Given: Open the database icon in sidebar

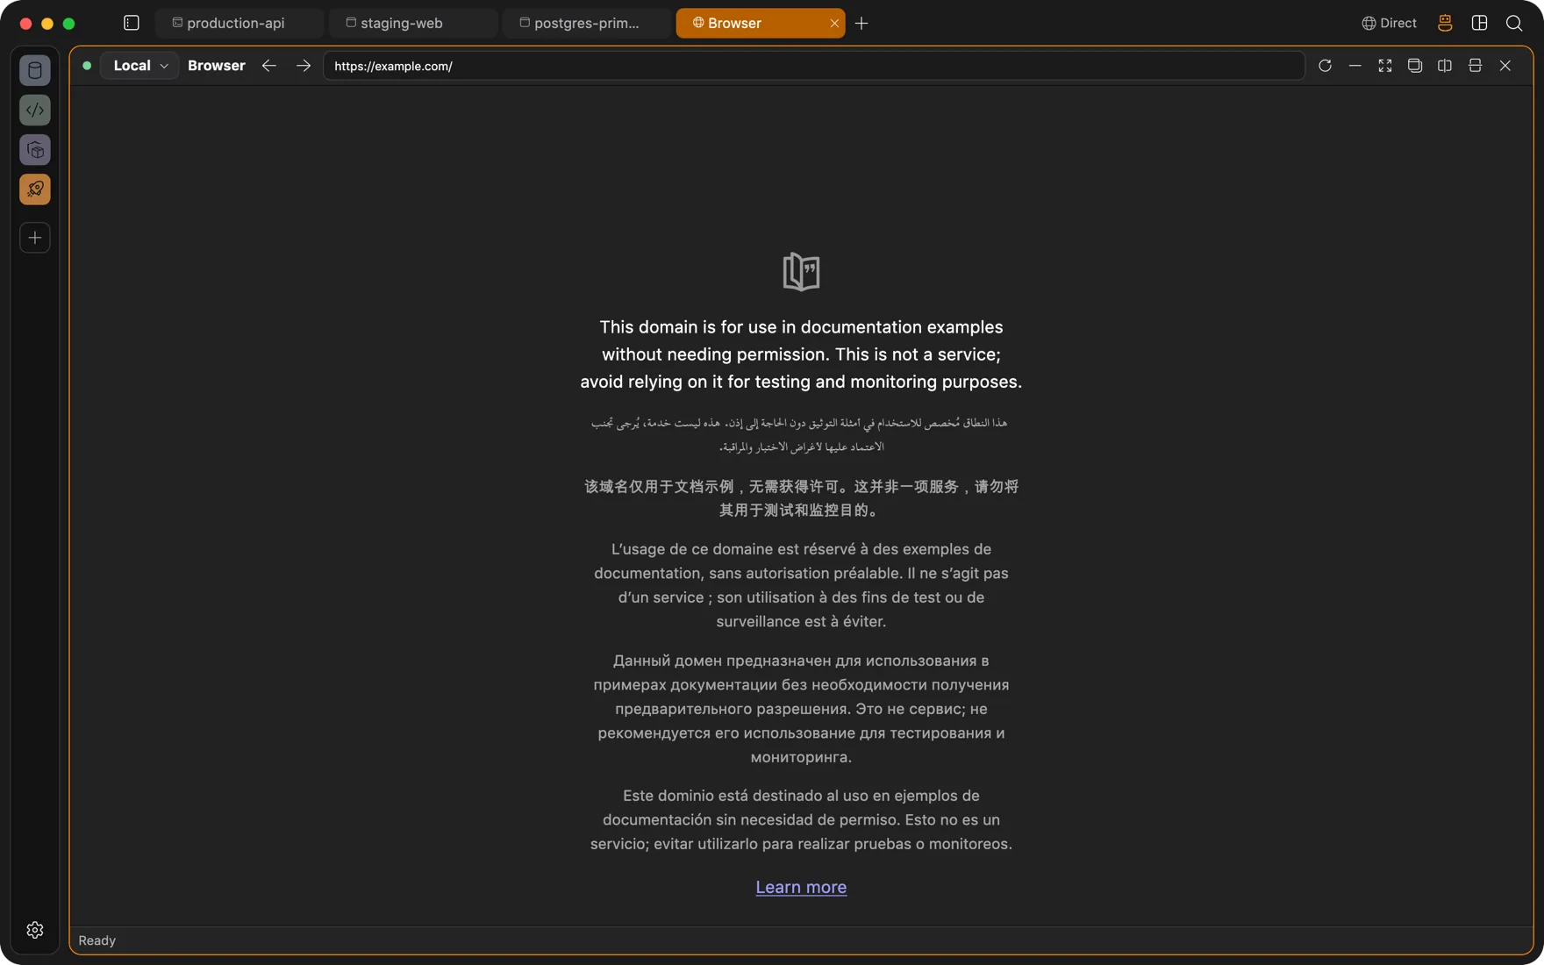Looking at the screenshot, I should (35, 70).
